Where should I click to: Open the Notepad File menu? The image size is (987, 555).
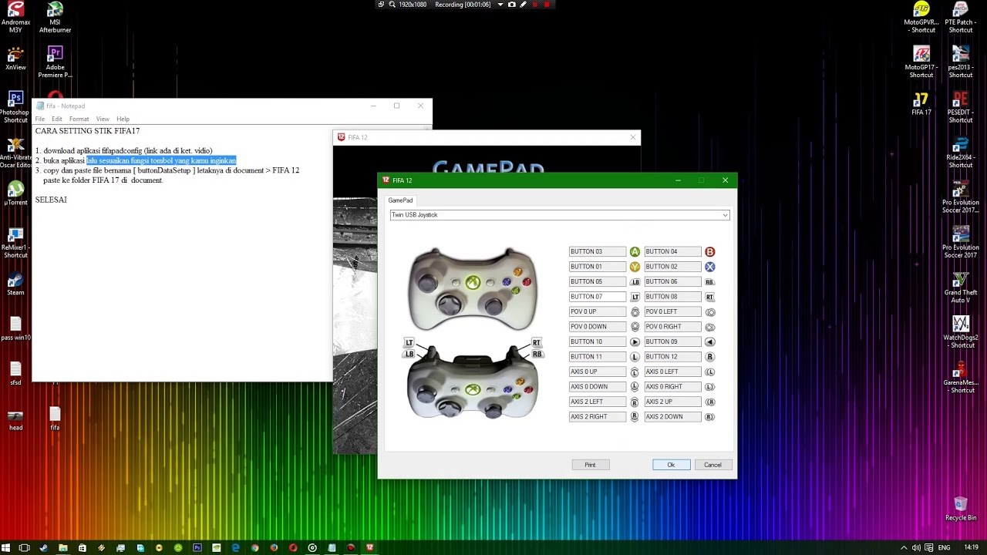[x=40, y=119]
